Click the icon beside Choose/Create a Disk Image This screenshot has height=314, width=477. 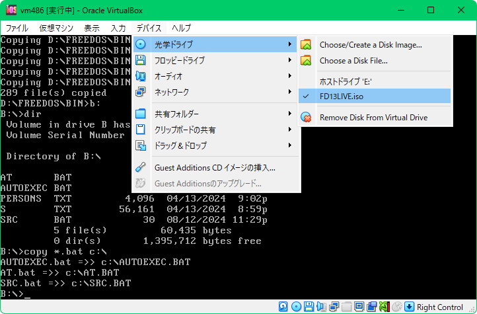[306, 45]
